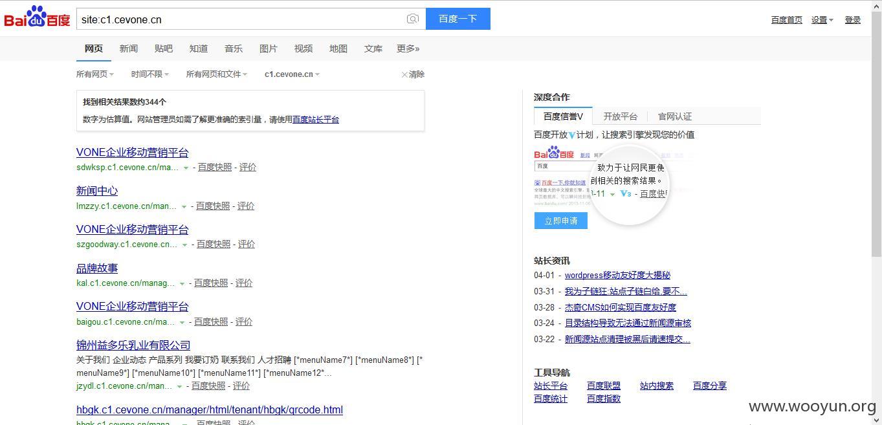Click the clear filters X icon
The width and height of the screenshot is (882, 425).
pyautogui.click(x=404, y=74)
